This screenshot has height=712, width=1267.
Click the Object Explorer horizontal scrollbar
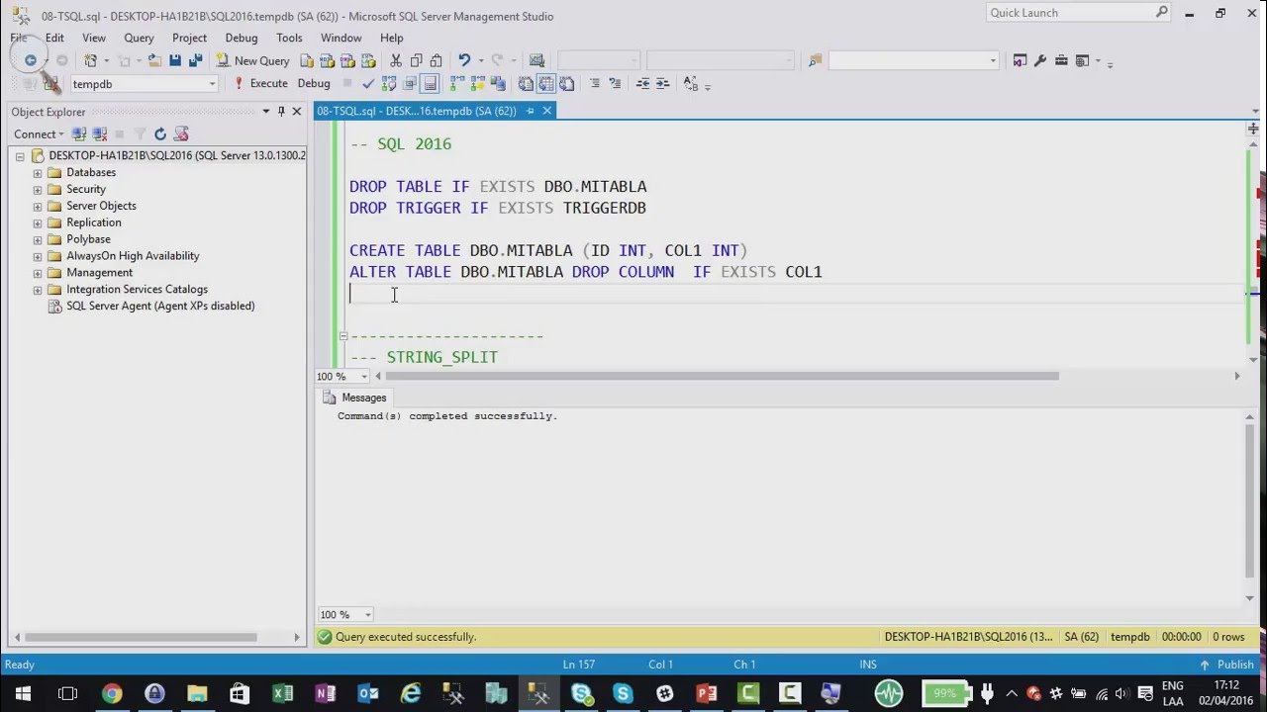click(141, 638)
